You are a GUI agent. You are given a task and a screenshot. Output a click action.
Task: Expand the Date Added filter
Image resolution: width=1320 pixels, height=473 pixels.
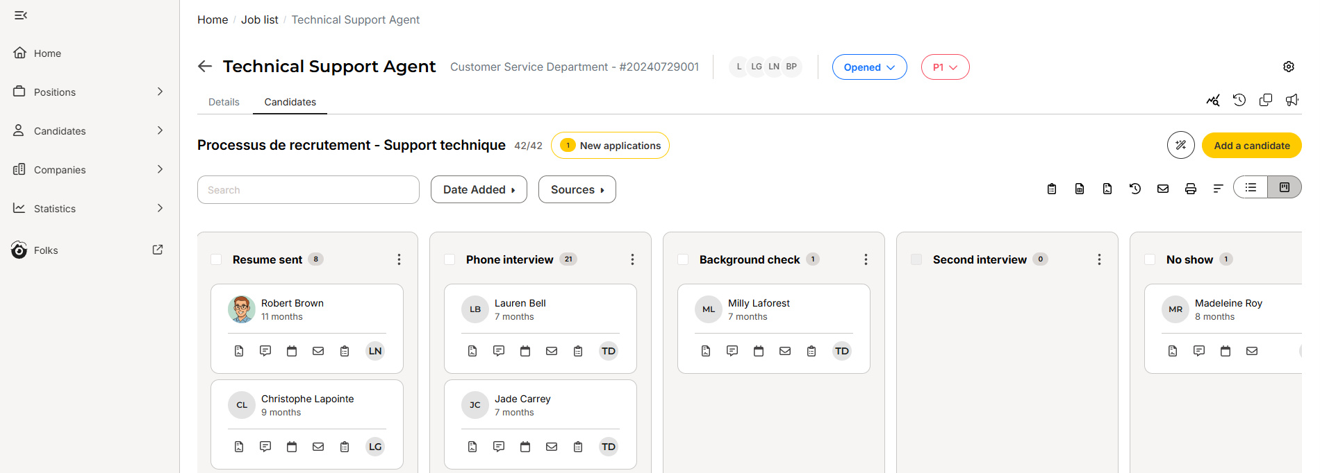(479, 189)
